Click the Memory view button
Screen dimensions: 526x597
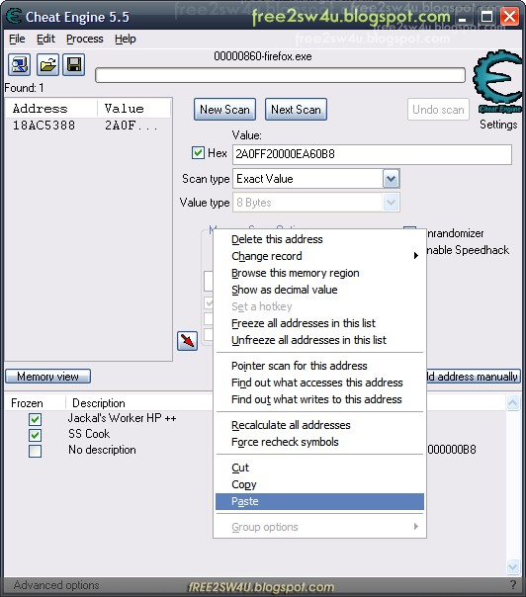pyautogui.click(x=48, y=377)
